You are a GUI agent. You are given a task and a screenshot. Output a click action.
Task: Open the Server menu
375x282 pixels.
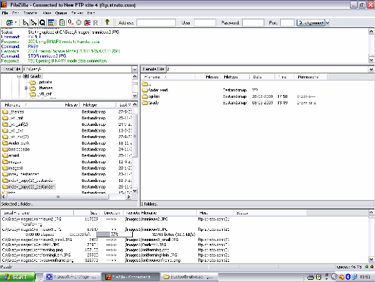(x=77, y=13)
